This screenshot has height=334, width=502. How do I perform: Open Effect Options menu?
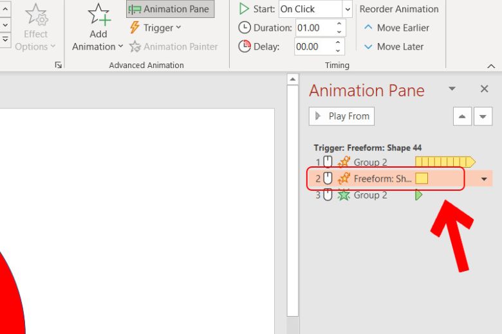(x=35, y=28)
